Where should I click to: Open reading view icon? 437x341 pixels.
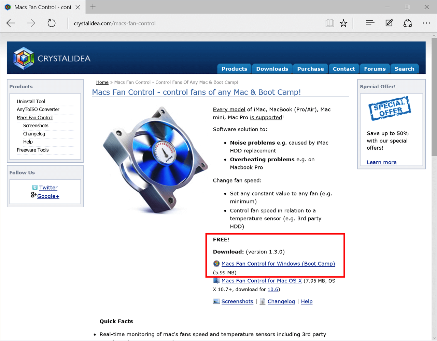(329, 23)
